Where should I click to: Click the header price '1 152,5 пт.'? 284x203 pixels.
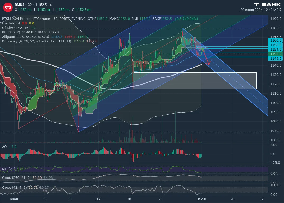click(x=43, y=5)
